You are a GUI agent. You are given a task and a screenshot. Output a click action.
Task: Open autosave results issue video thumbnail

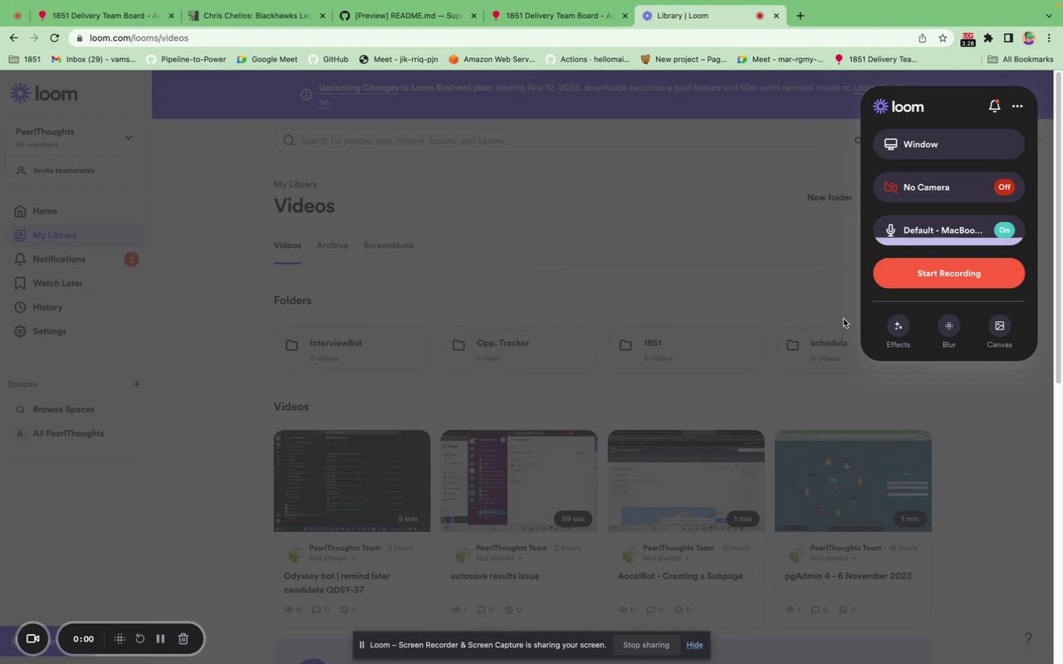519,481
